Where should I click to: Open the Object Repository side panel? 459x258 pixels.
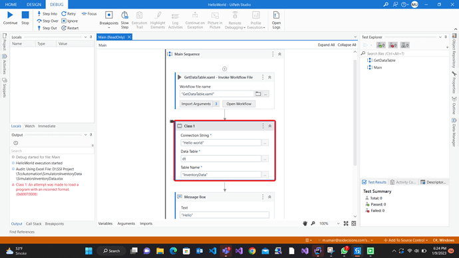click(454, 51)
